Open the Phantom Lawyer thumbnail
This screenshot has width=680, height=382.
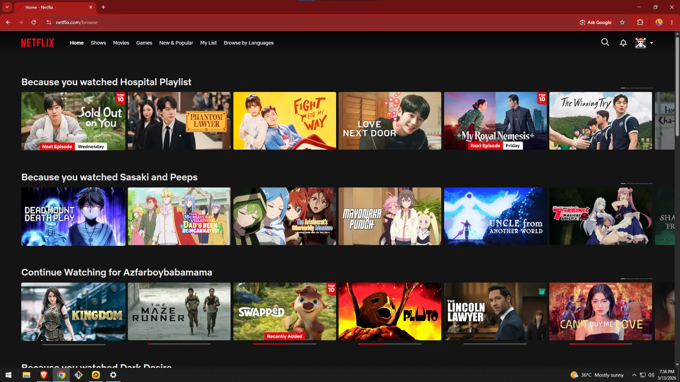pos(179,121)
